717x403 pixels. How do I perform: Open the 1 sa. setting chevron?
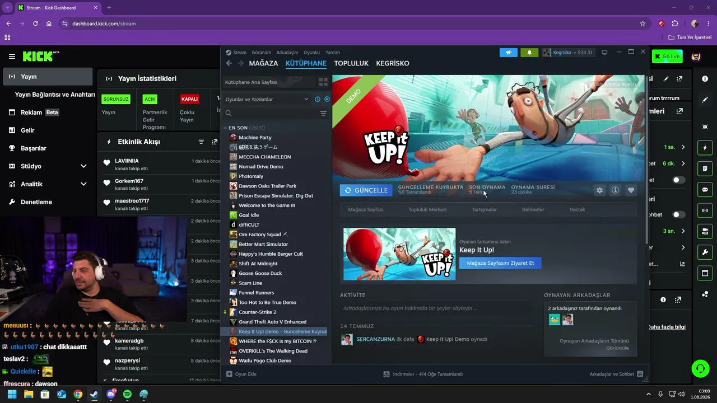click(x=683, y=147)
